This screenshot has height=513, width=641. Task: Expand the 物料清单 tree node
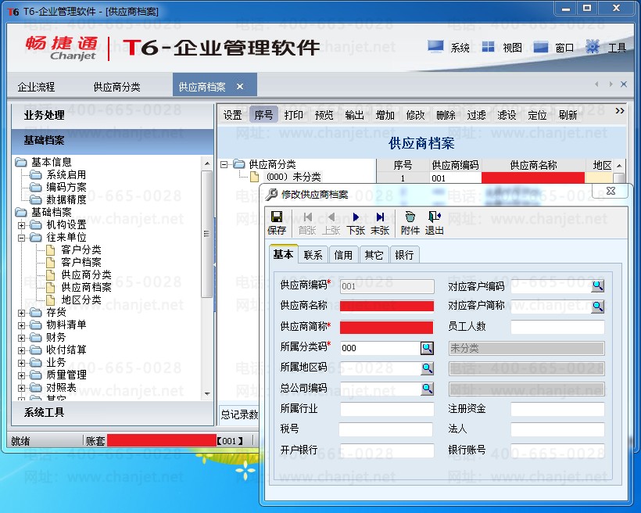[x=21, y=325]
